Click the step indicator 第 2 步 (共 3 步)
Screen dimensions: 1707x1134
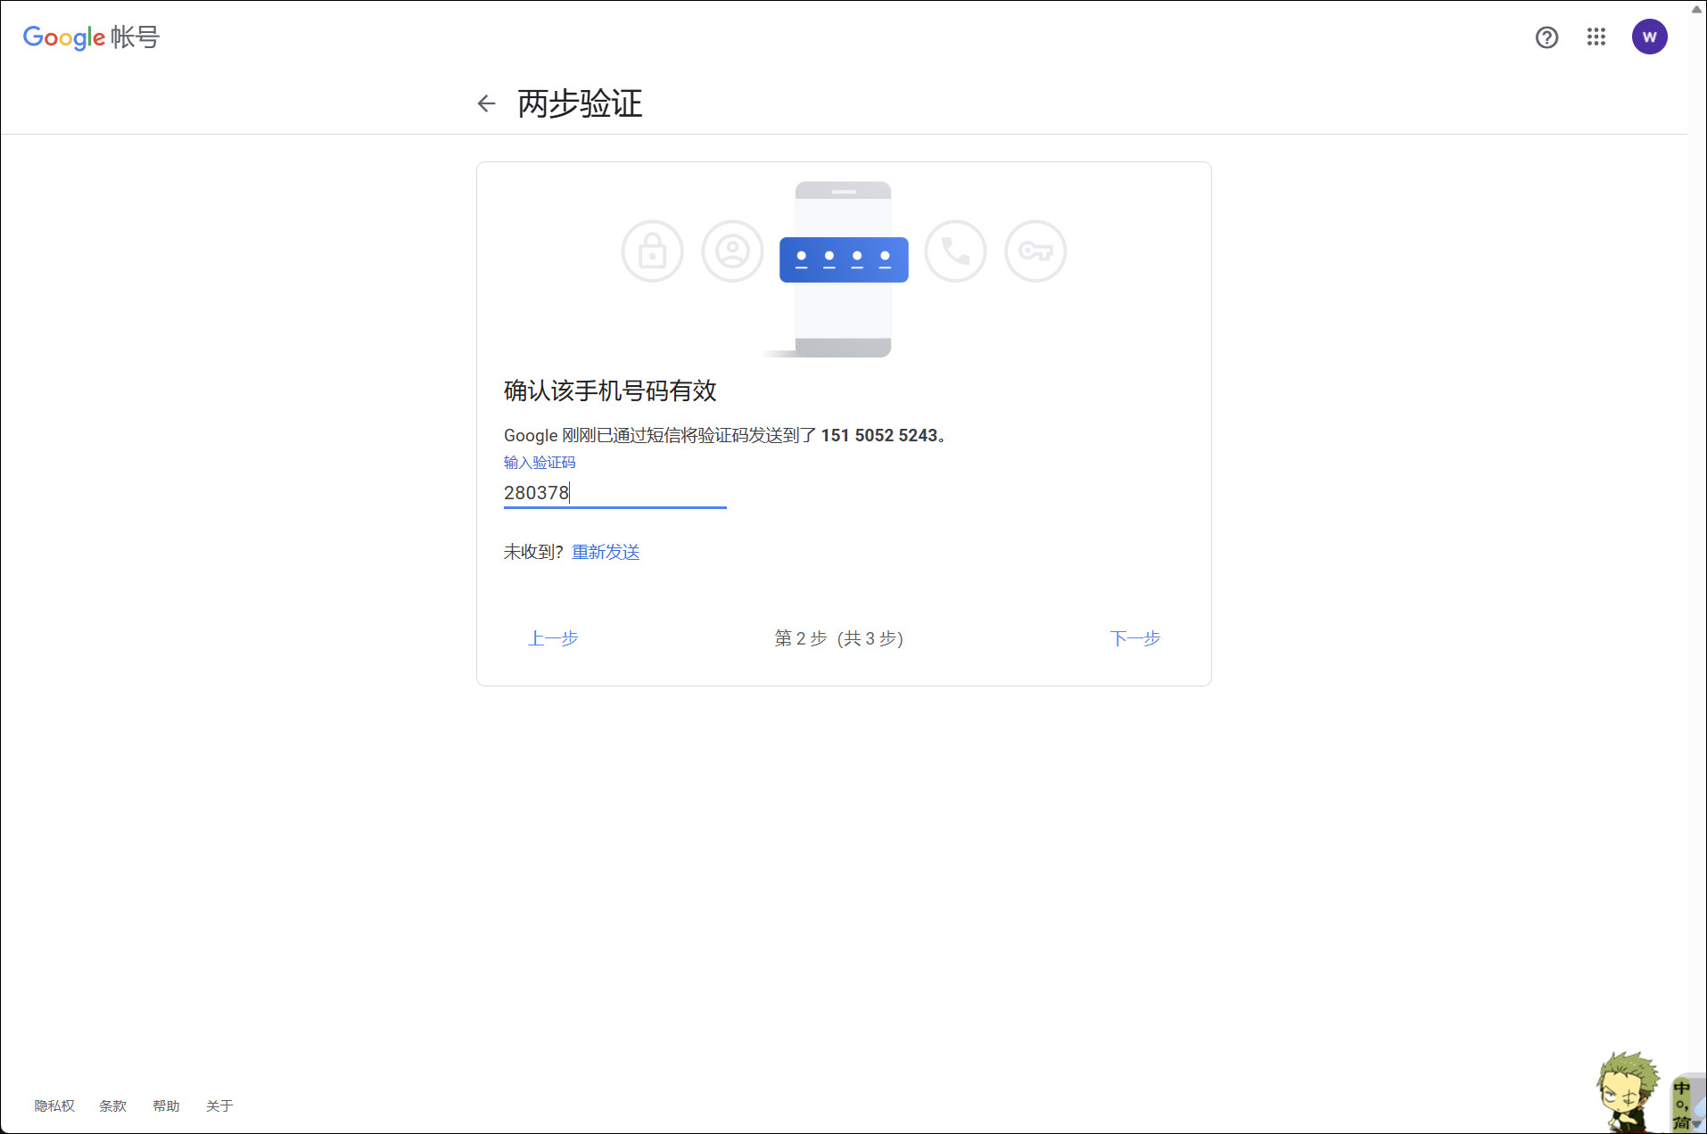pyautogui.click(x=839, y=638)
